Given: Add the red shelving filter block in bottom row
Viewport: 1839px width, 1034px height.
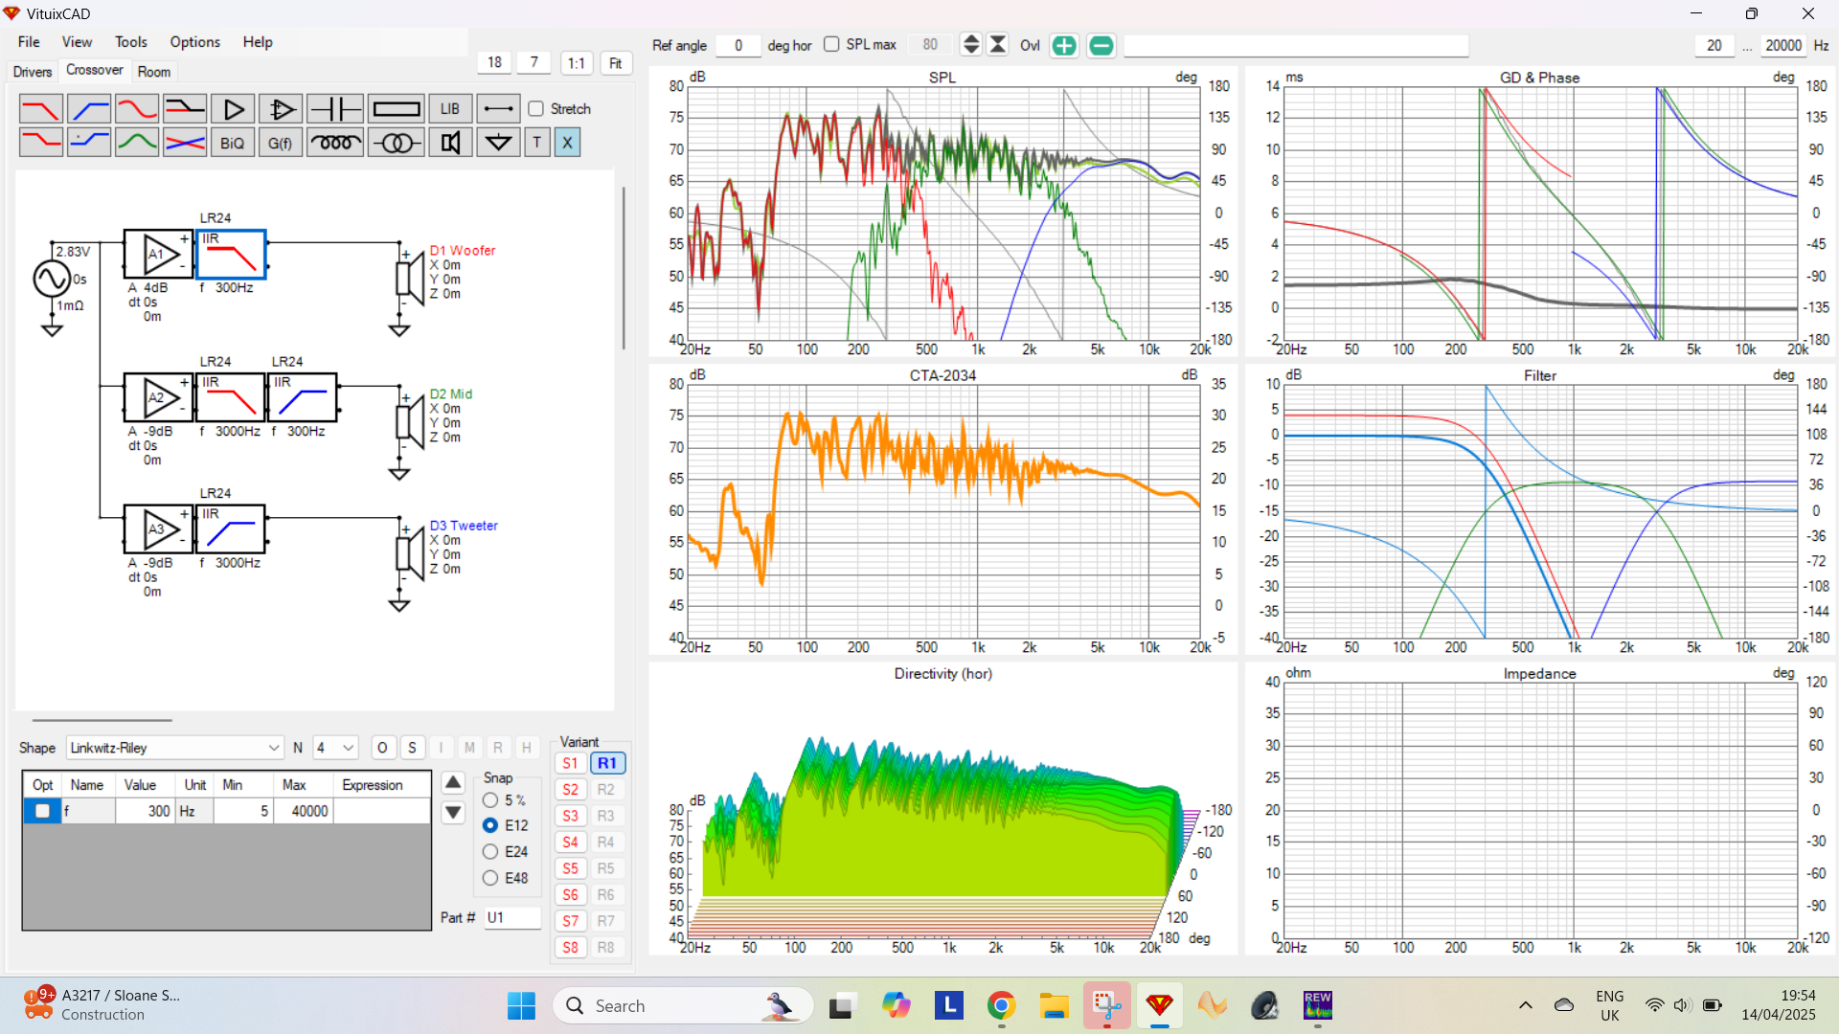Looking at the screenshot, I should tap(41, 142).
